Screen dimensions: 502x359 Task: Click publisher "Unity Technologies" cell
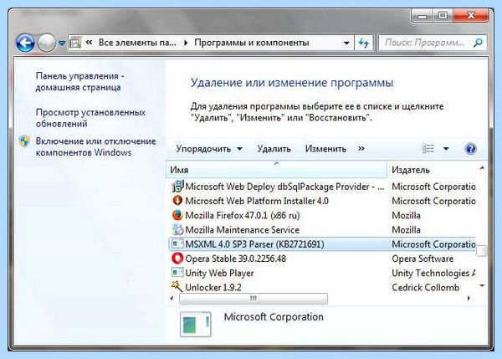click(433, 273)
